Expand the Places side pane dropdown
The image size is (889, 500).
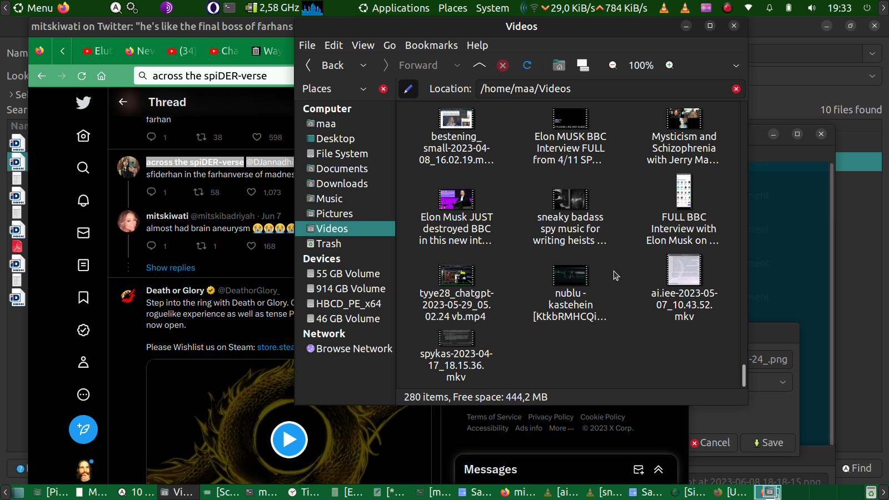click(x=363, y=89)
